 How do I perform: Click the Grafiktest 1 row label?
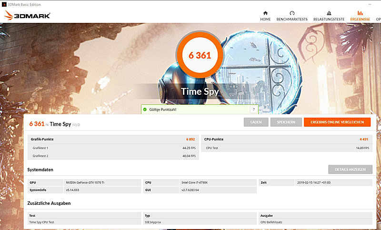pyautogui.click(x=40, y=148)
